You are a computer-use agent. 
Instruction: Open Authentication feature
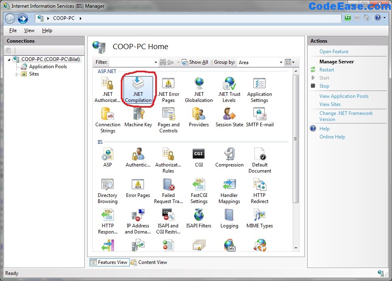tap(138, 157)
